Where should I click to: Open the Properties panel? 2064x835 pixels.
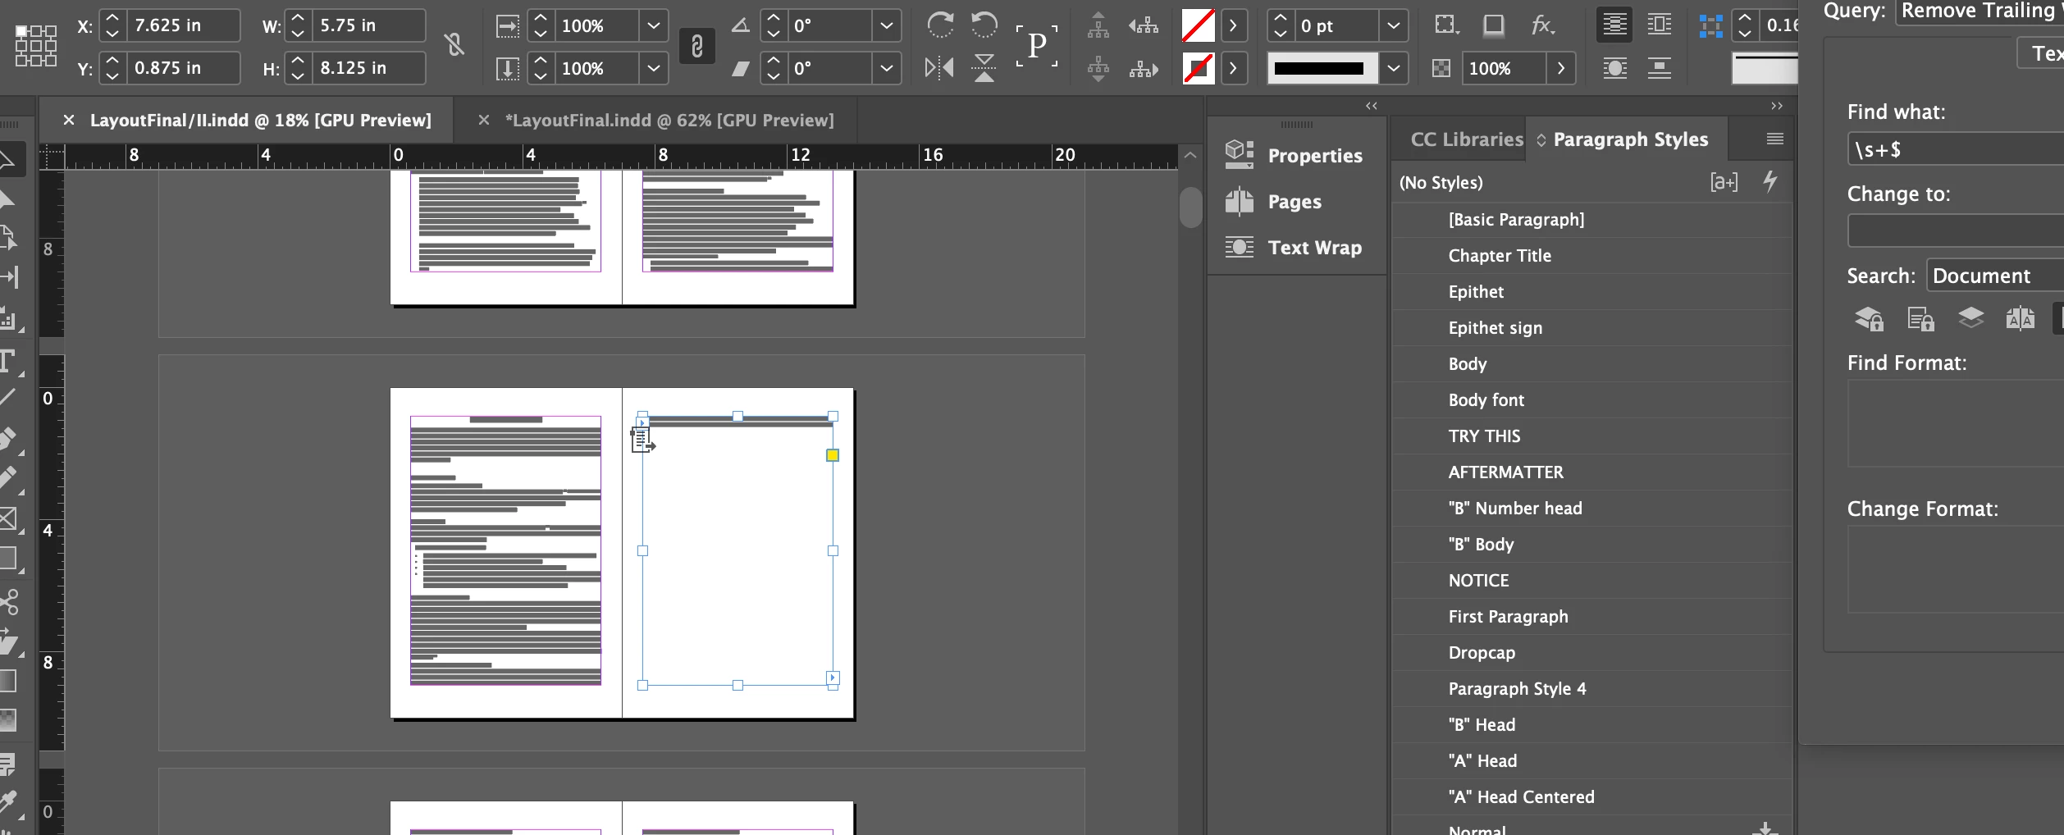(x=1295, y=155)
